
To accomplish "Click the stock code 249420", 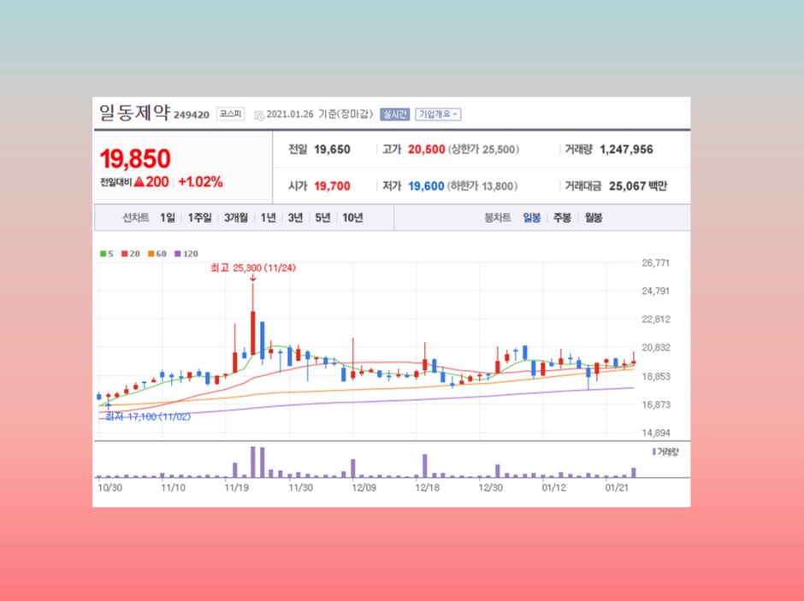I will point(192,115).
